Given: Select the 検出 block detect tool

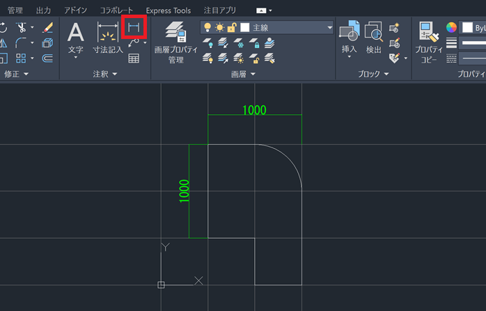Looking at the screenshot, I should [x=373, y=38].
